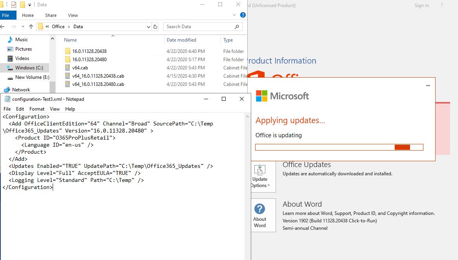The image size is (458, 260).
Task: Click the Notepad title bar icon
Action: 7,99
